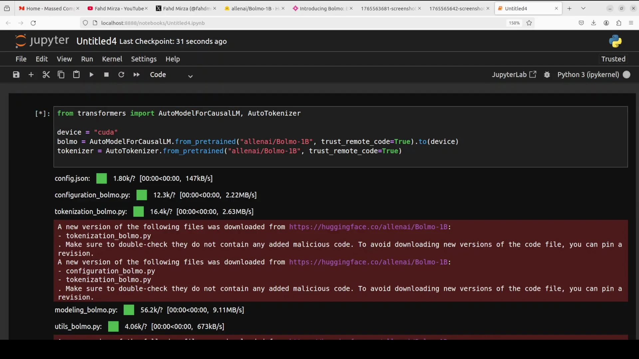Save the notebook
Viewport: 639px width, 359px height.
(x=16, y=74)
